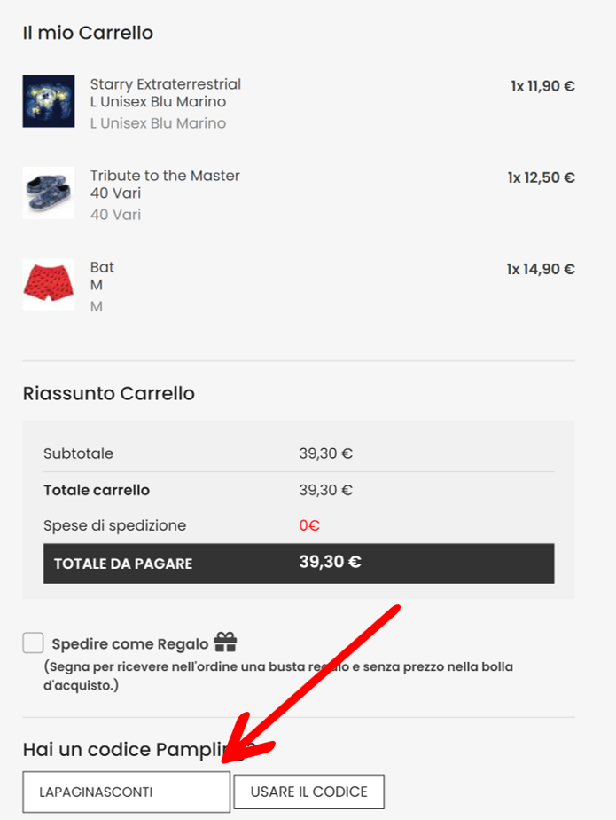The width and height of the screenshot is (616, 820).
Task: Click the Subtotale amount 39,30 €
Action: click(x=325, y=453)
